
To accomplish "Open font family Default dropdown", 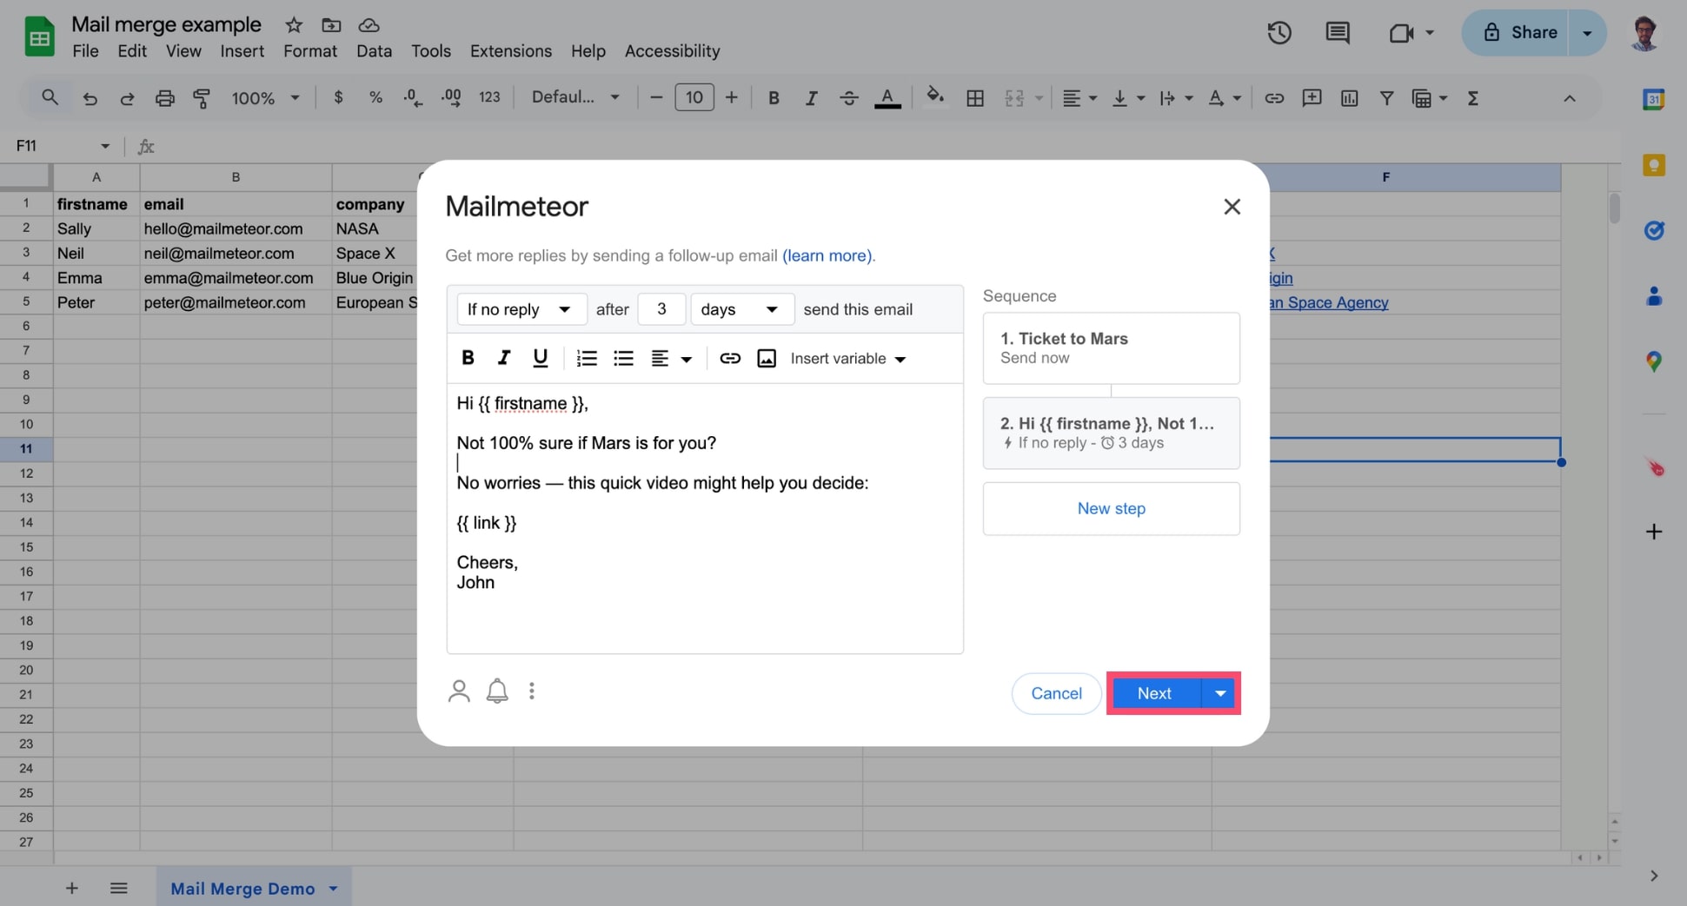I will [x=576, y=98].
